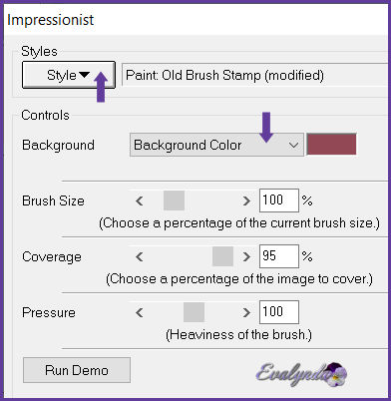The image size is (391, 401).
Task: Open the reddish background color swatch
Action: [331, 145]
